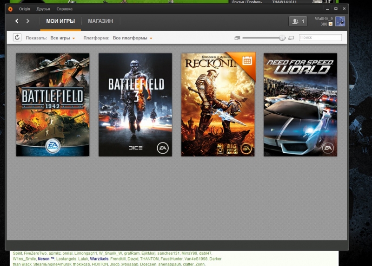The width and height of the screenshot is (372, 266).
Task: Close the Origin window
Action: point(344,9)
